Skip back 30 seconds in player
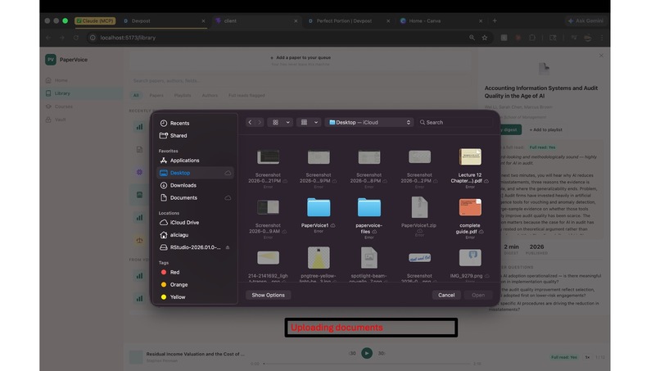660x371 pixels. pos(352,353)
